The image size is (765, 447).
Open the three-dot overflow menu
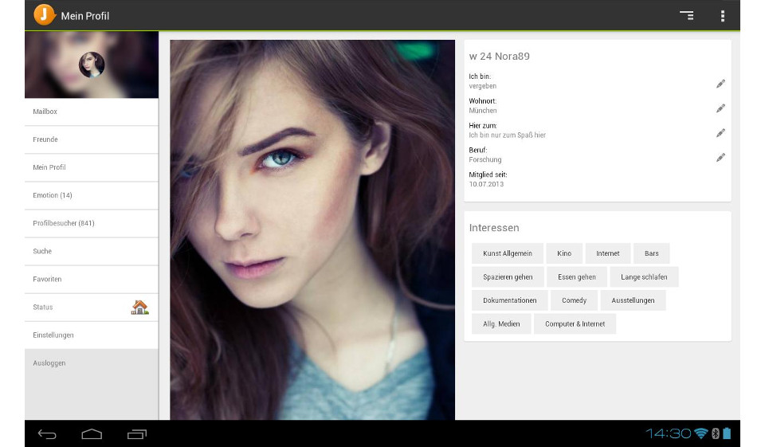[722, 16]
